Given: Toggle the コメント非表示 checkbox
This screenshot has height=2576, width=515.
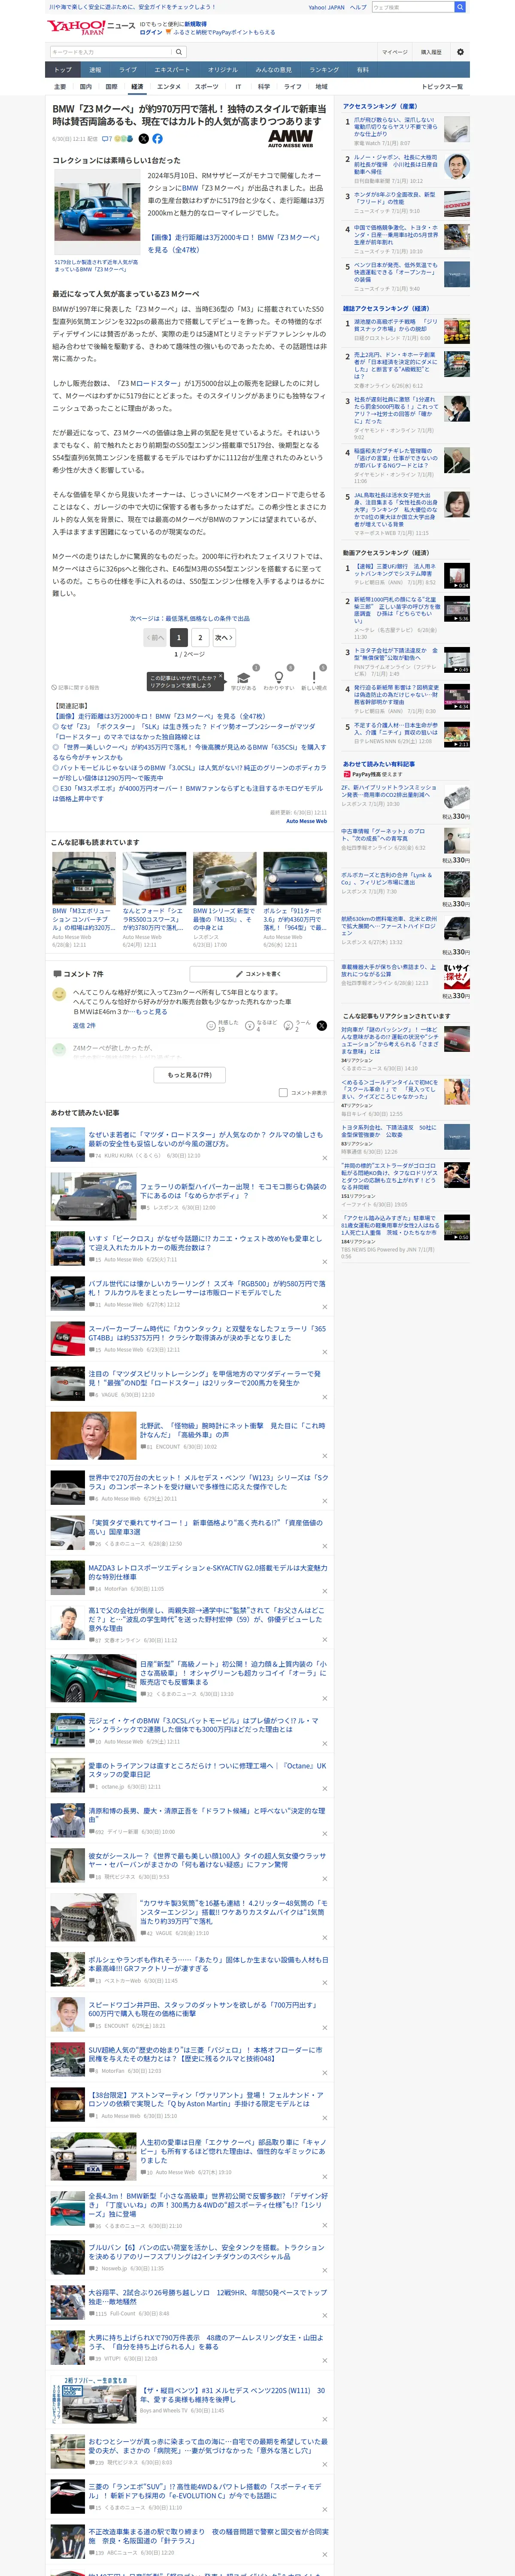Looking at the screenshot, I should (x=283, y=1093).
